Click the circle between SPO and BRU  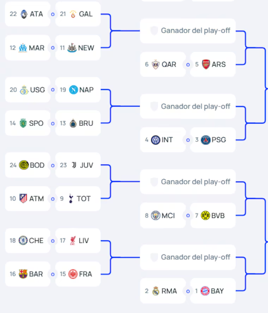coord(53,124)
